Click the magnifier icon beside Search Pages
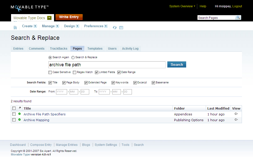This screenshot has height=165, width=253. click(238, 18)
